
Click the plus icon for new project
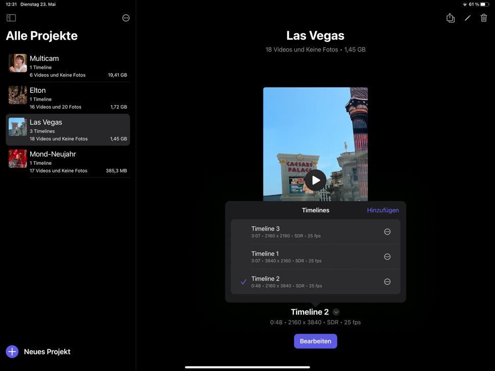point(12,352)
